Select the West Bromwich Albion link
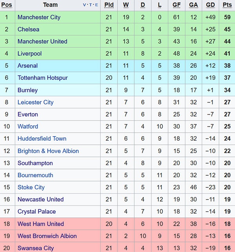Viewport: 235px width, 252px height. [47, 236]
